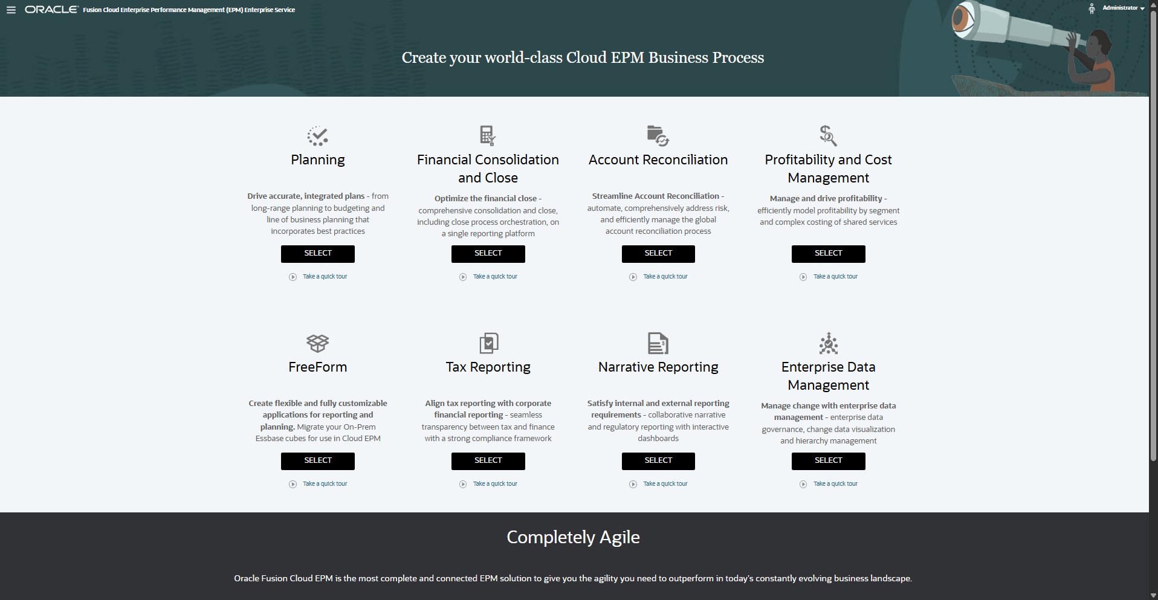
Task: Click the accessibility settings icon
Action: [1092, 8]
